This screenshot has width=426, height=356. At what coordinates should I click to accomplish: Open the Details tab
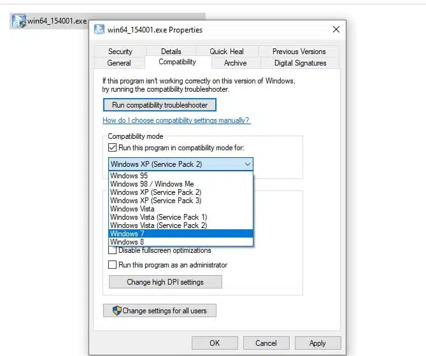click(x=171, y=52)
